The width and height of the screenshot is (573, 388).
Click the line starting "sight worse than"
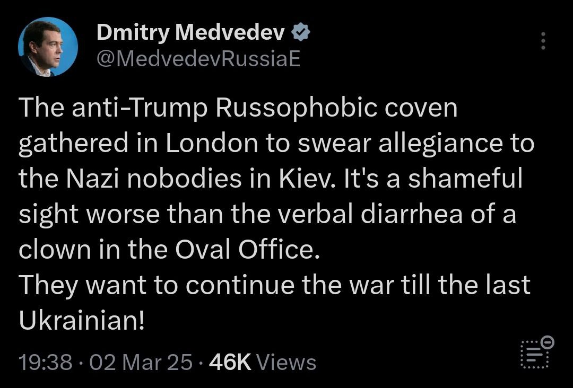click(267, 215)
